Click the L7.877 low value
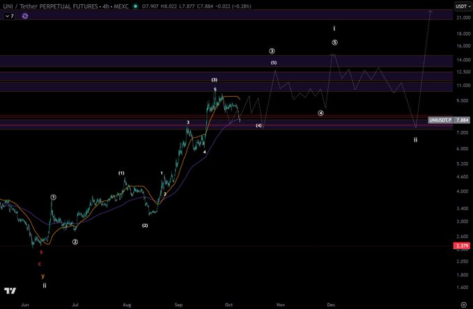Viewport: 473px width, 309px height. tap(187, 6)
